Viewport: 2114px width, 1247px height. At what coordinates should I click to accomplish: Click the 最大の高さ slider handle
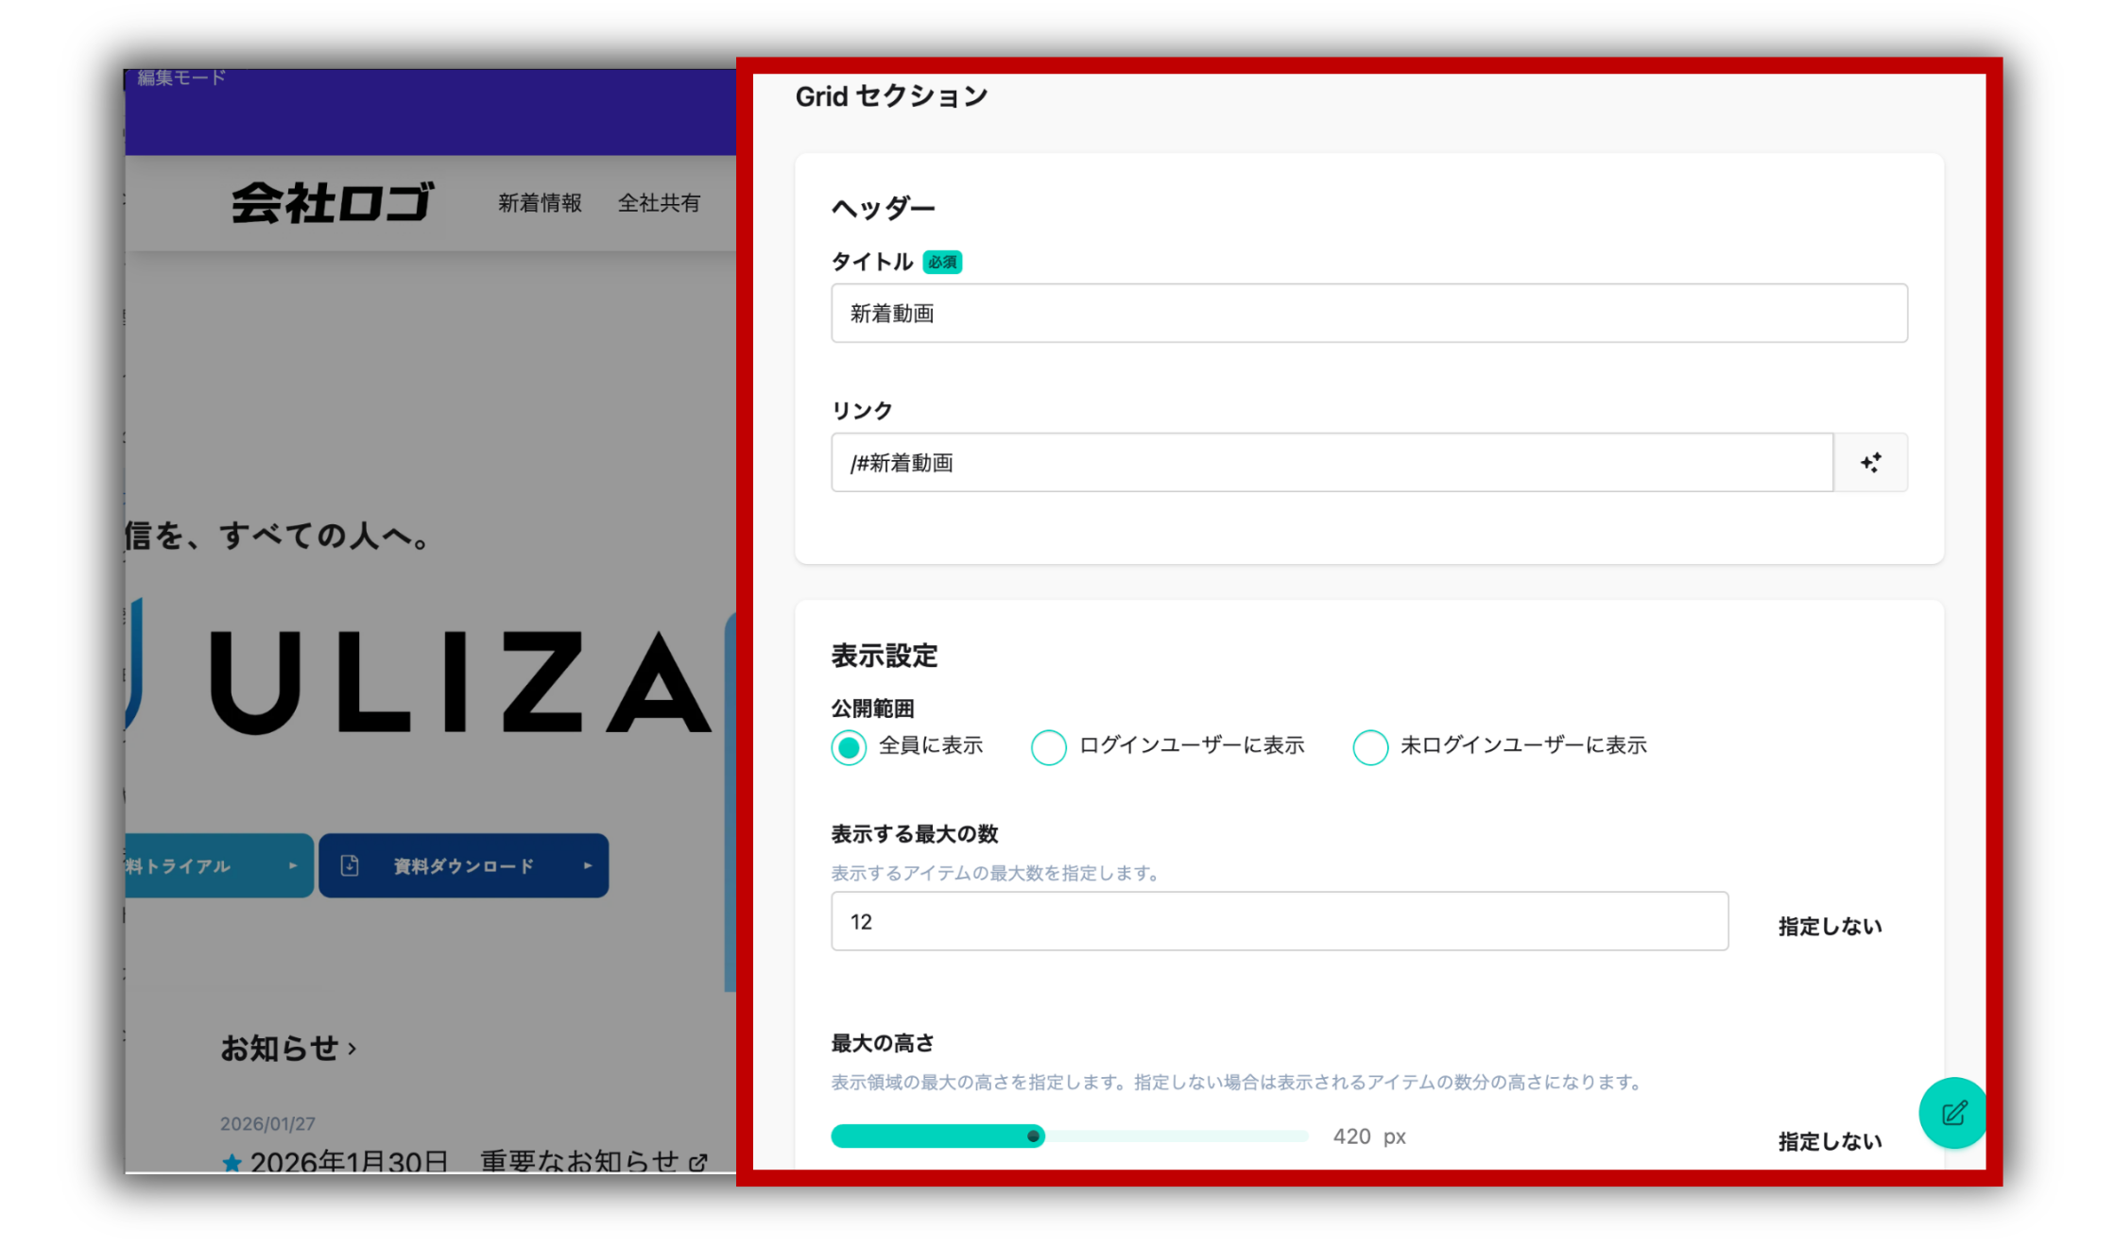pos(1034,1136)
